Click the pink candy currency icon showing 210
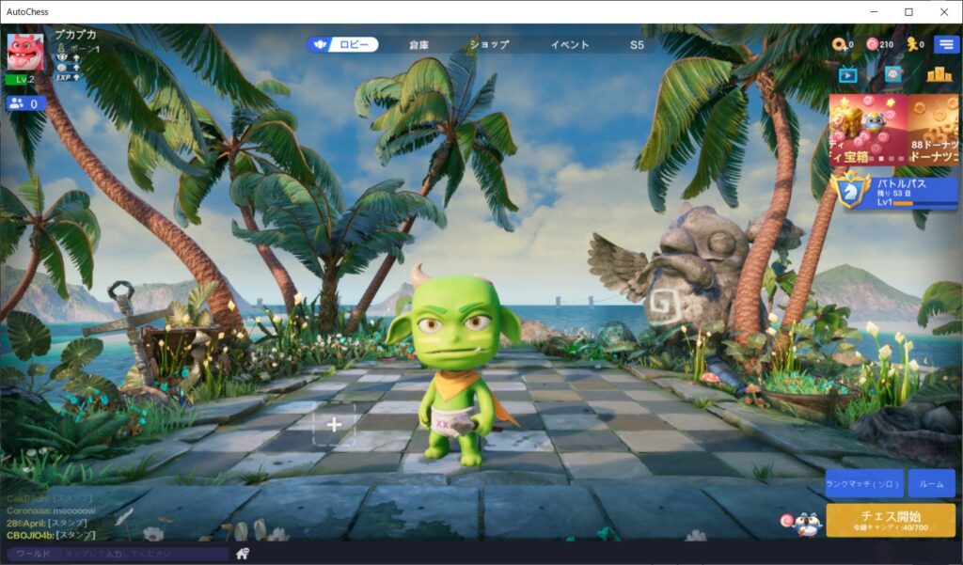Image resolution: width=963 pixels, height=565 pixels. pos(872,44)
